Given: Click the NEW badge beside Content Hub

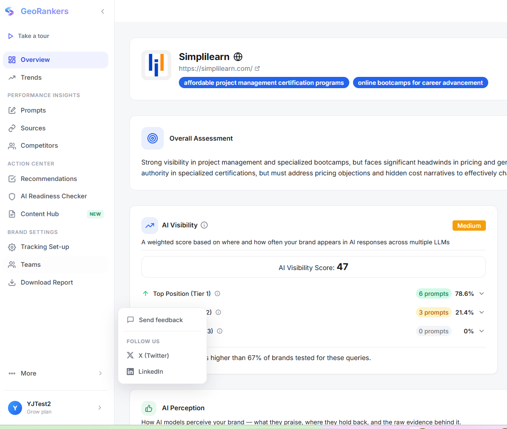Looking at the screenshot, I should pos(95,214).
